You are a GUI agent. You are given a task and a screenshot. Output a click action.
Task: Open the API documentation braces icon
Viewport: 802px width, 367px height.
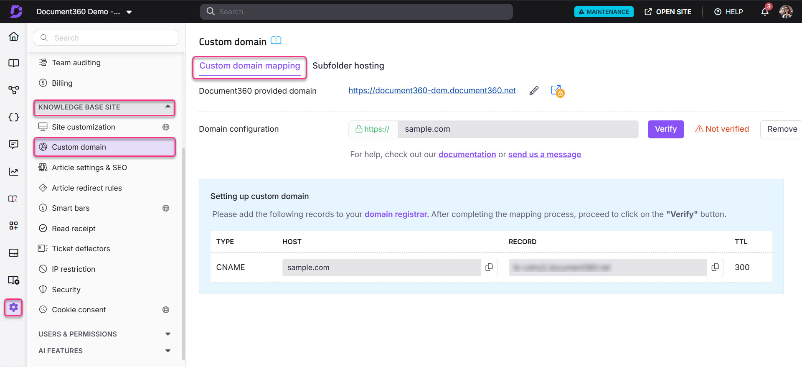pyautogui.click(x=13, y=117)
